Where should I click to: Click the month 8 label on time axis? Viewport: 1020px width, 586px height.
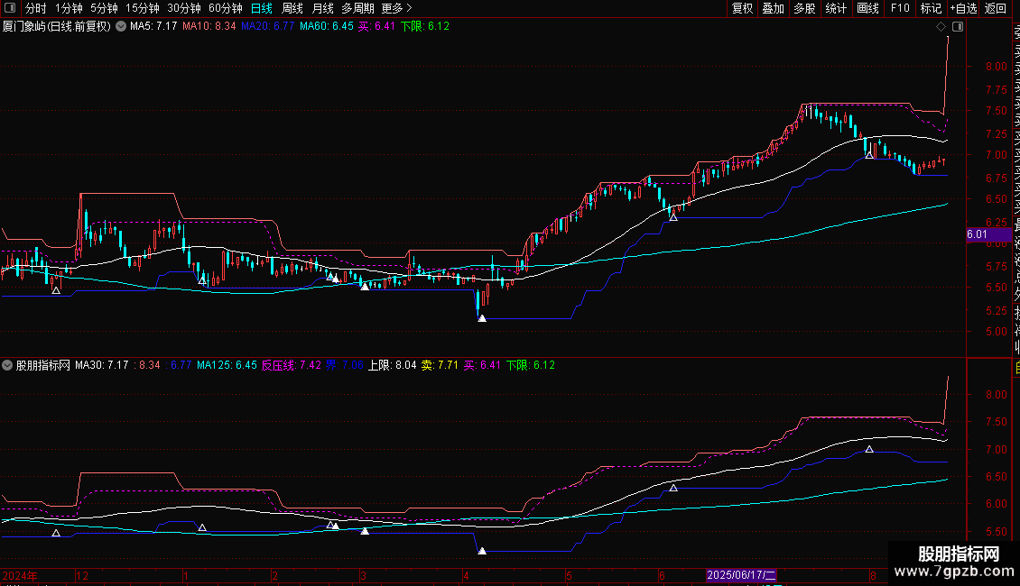coord(874,575)
